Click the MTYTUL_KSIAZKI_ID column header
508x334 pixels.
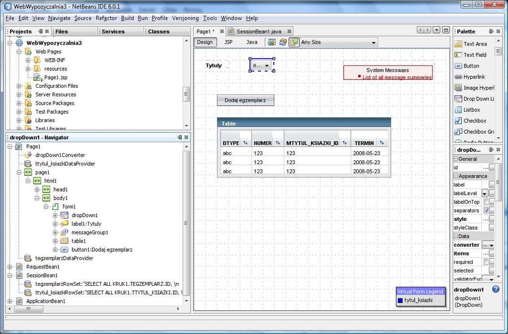pyautogui.click(x=313, y=143)
